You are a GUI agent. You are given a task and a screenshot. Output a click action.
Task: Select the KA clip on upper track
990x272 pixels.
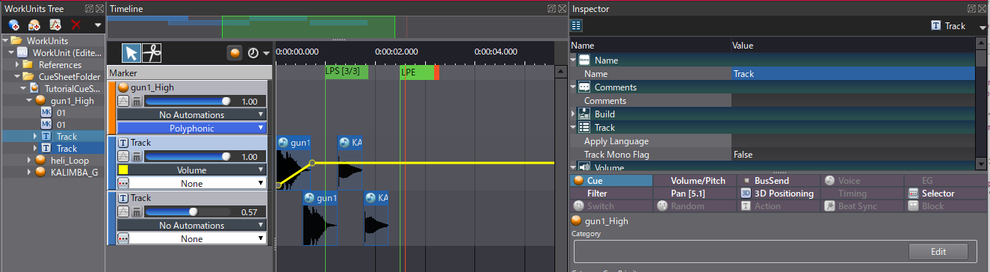(x=350, y=163)
